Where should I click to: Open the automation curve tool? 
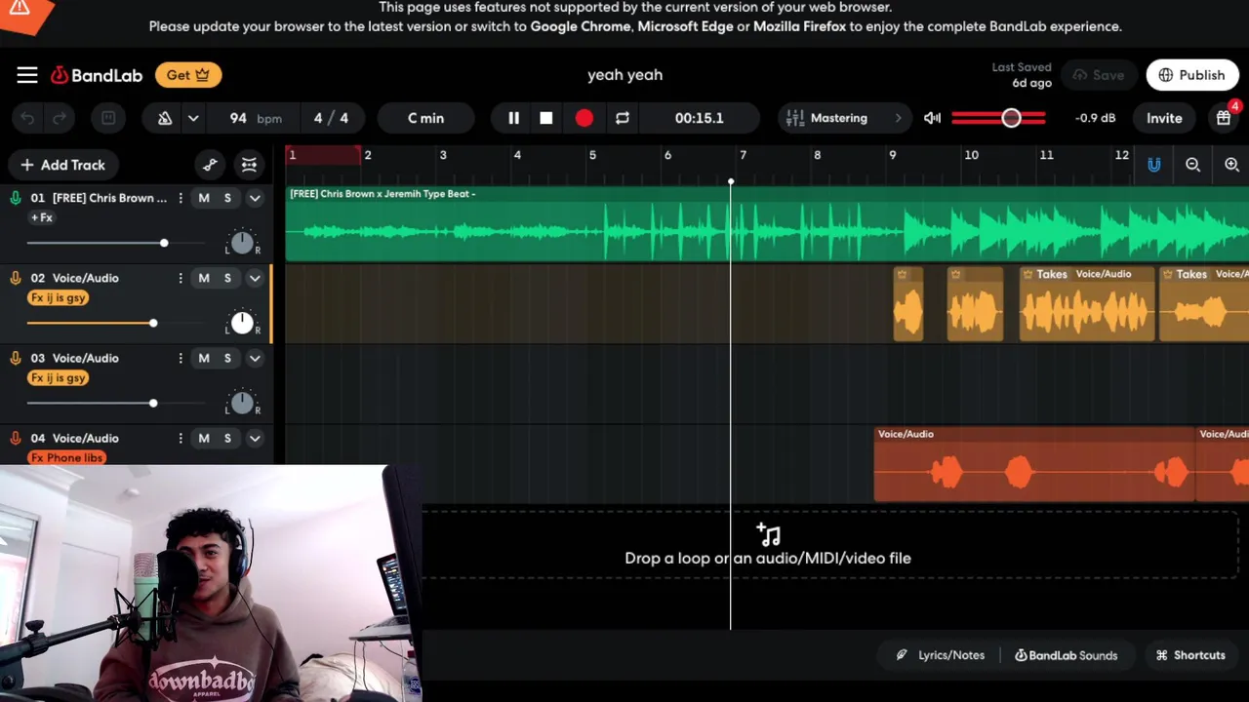point(210,165)
